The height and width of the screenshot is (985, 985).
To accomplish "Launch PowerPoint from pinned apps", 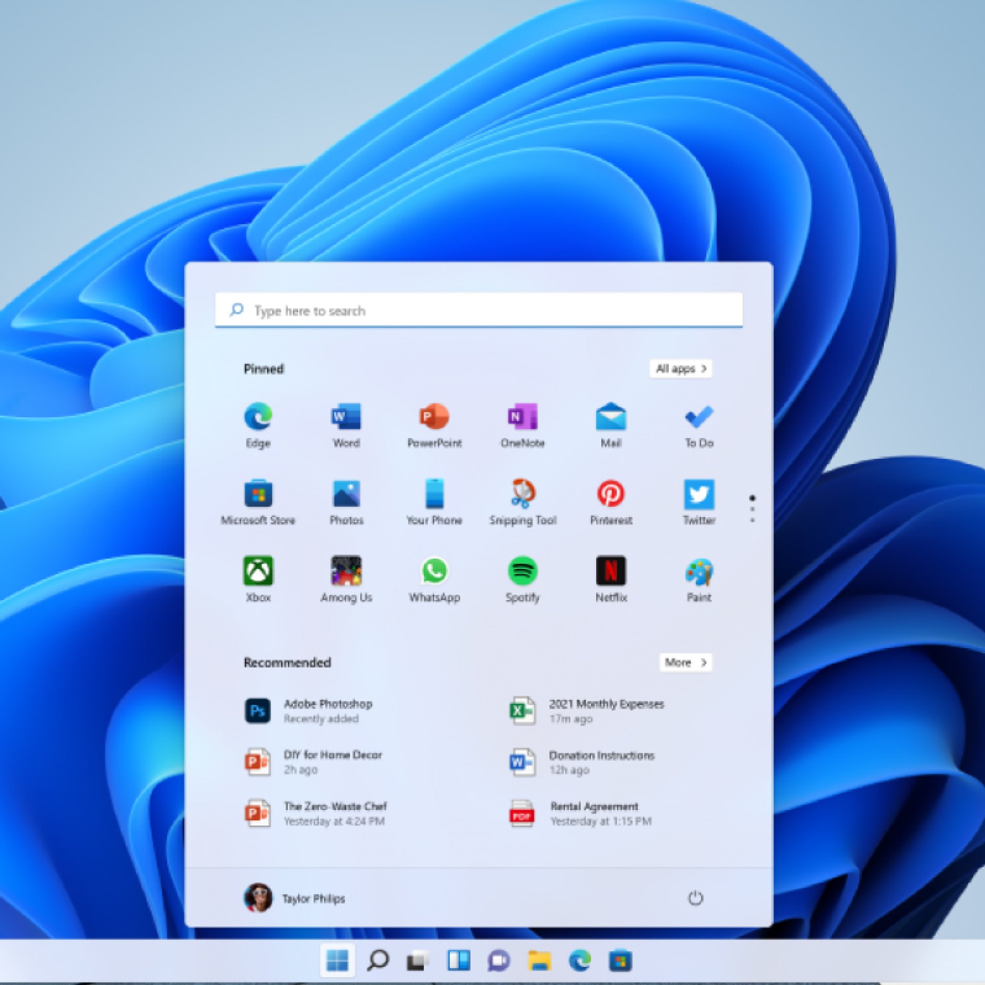I will coord(434,417).
